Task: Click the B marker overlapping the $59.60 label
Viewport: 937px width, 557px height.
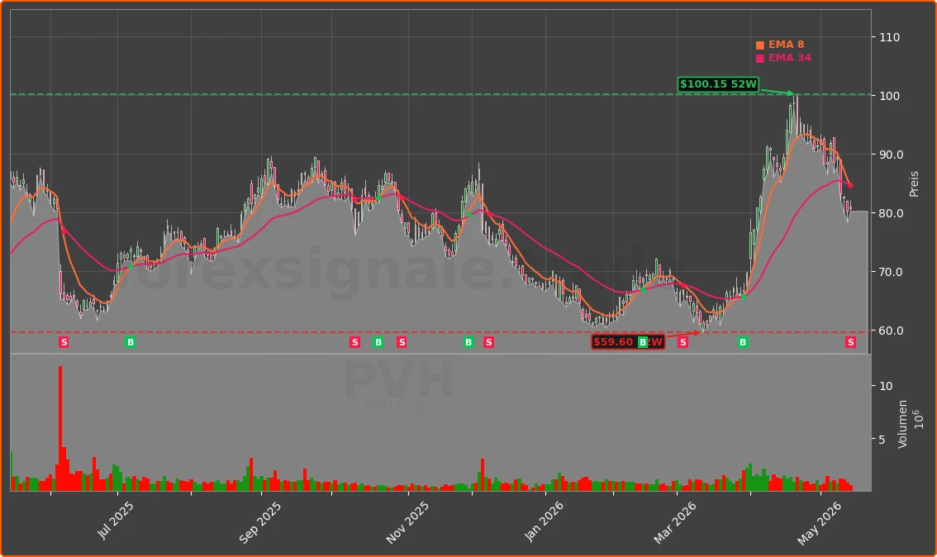Action: [643, 342]
